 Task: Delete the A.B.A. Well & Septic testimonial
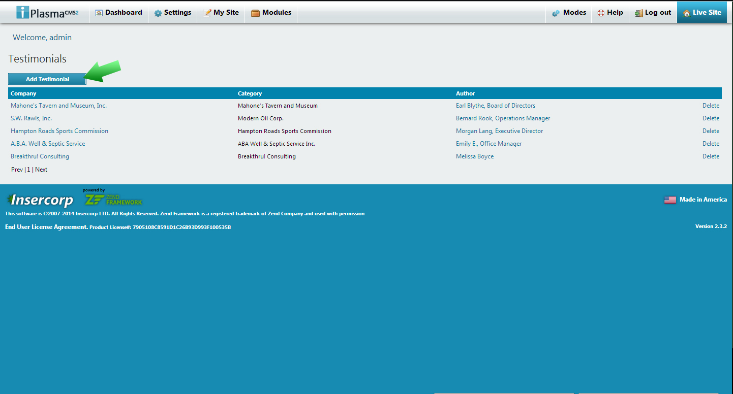(x=711, y=144)
